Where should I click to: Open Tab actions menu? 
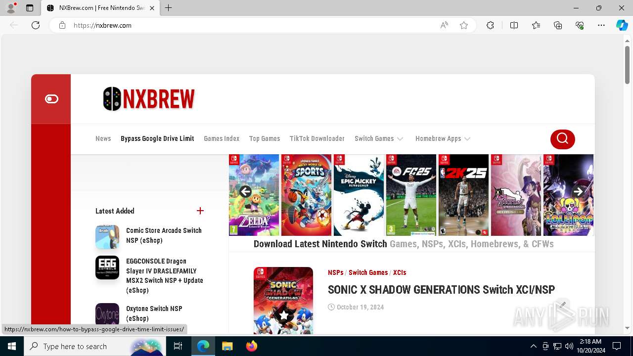pos(30,8)
